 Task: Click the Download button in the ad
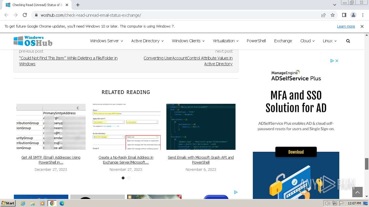click(x=296, y=152)
